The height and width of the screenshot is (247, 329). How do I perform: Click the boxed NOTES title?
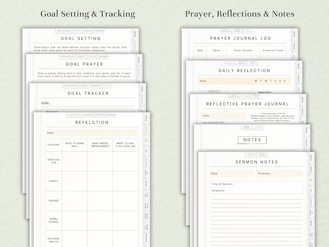pos(252,140)
